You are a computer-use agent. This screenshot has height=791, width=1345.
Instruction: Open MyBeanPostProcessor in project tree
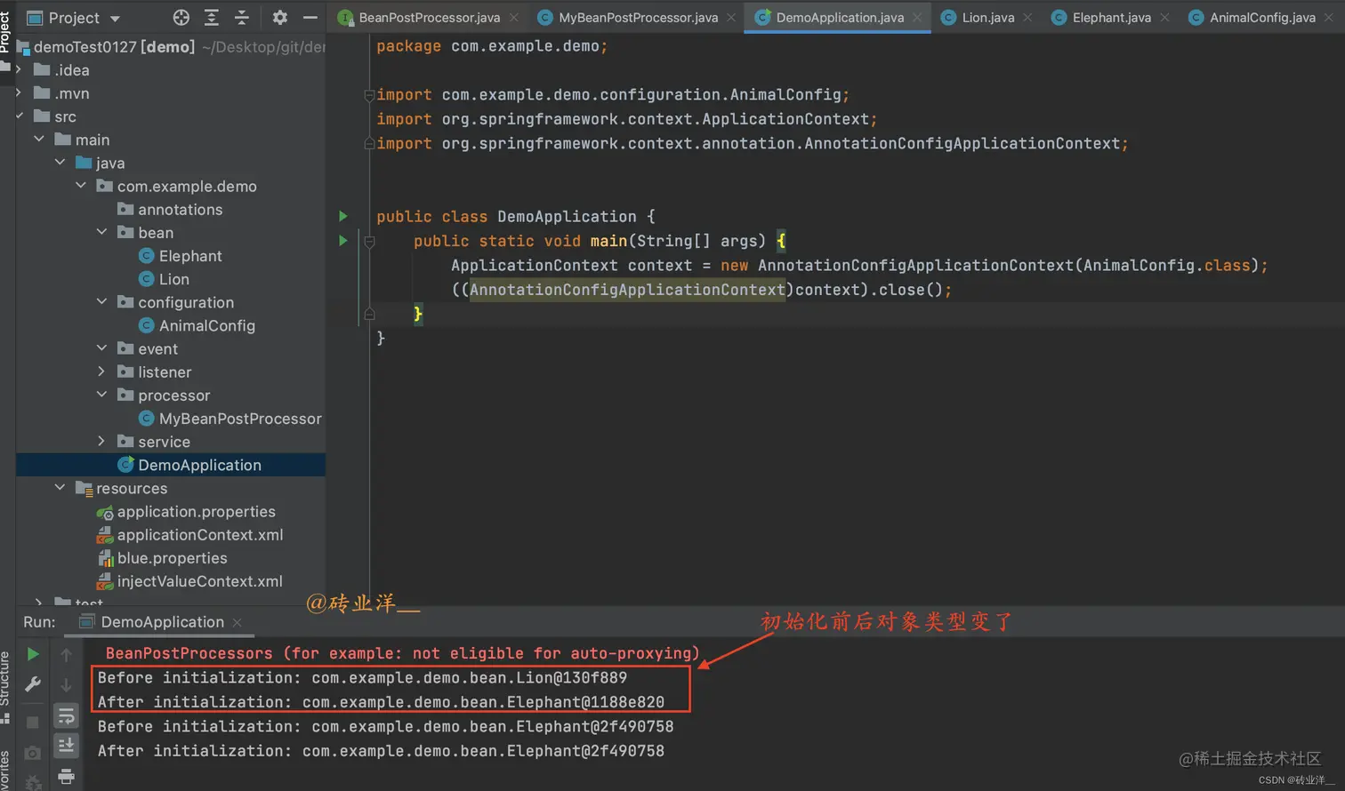point(230,419)
